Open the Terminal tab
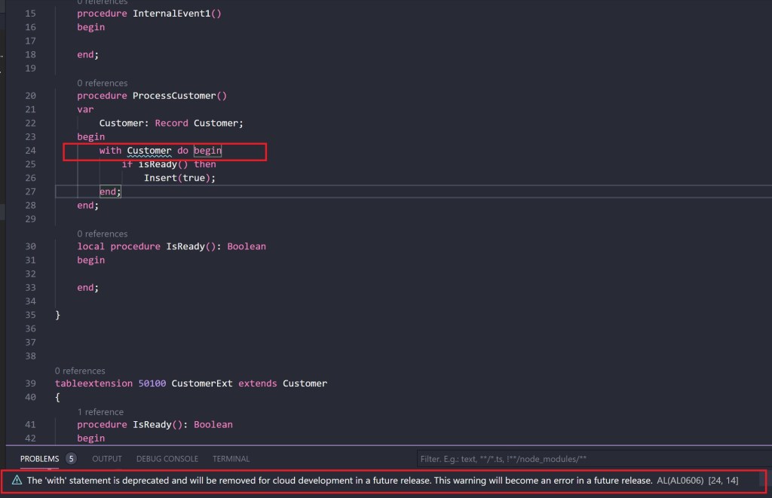 click(x=231, y=458)
